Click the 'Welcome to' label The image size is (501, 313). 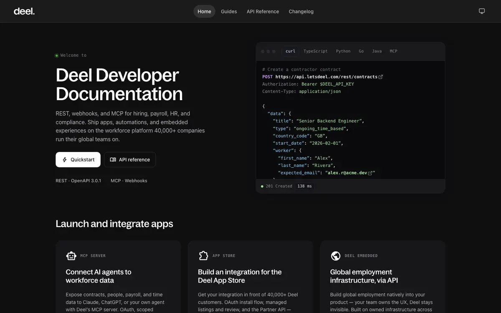pyautogui.click(x=73, y=56)
